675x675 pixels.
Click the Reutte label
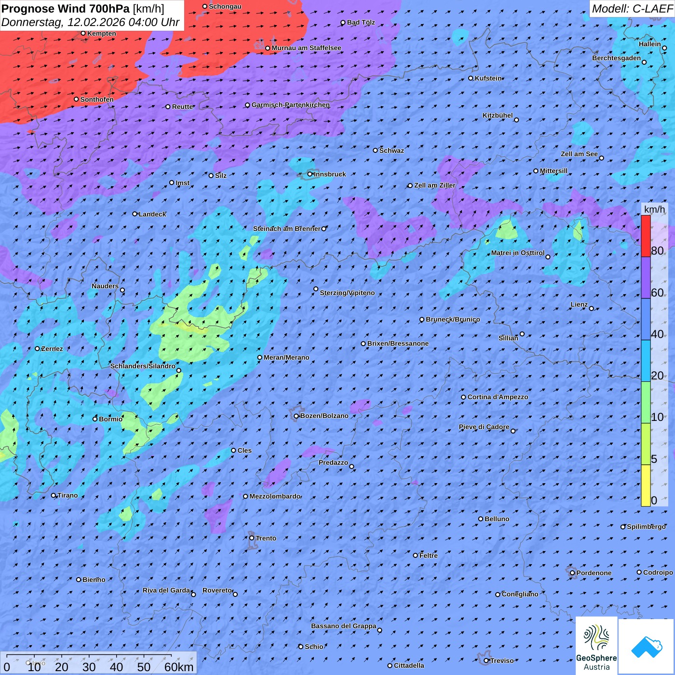[x=182, y=107]
